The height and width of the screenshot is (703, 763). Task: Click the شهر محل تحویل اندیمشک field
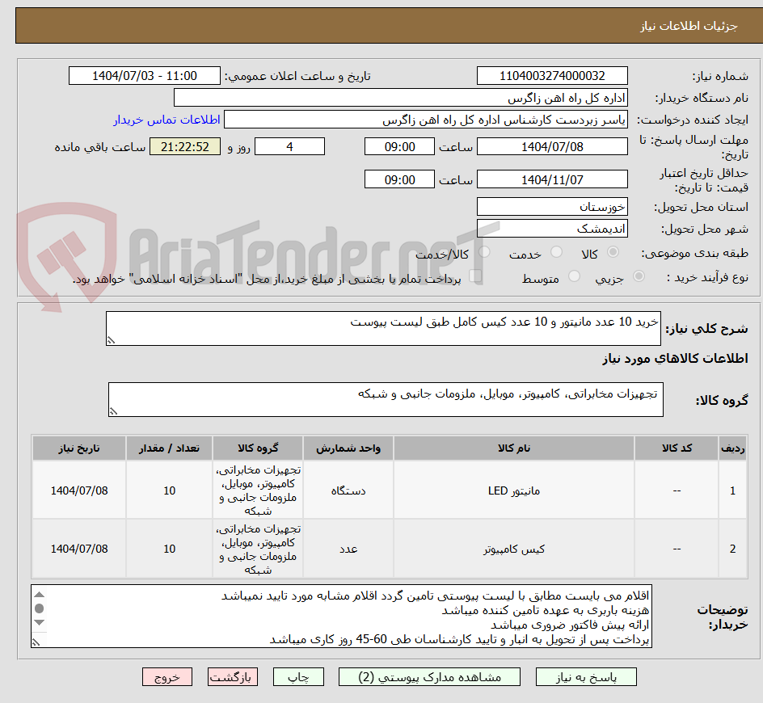[x=552, y=228]
